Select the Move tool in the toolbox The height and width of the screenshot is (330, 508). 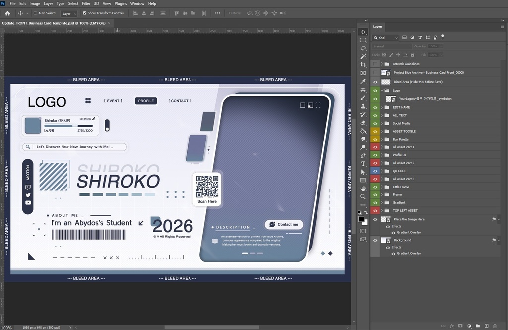click(x=363, y=32)
